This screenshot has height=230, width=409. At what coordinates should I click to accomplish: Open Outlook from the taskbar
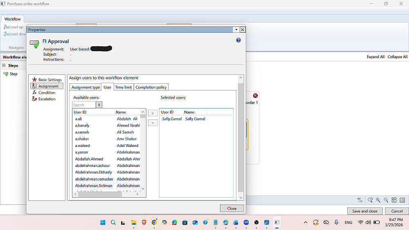coord(195,223)
